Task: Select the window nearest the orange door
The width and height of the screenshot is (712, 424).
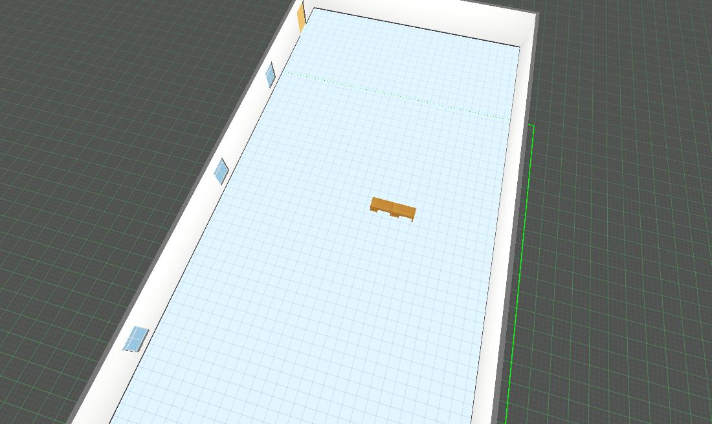Action: point(271,75)
